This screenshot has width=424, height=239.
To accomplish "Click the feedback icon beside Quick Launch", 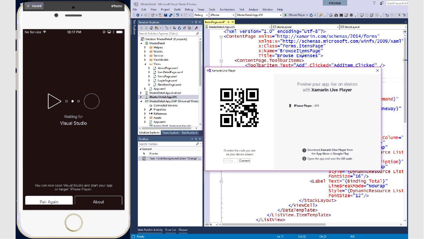I will [x=382, y=3].
